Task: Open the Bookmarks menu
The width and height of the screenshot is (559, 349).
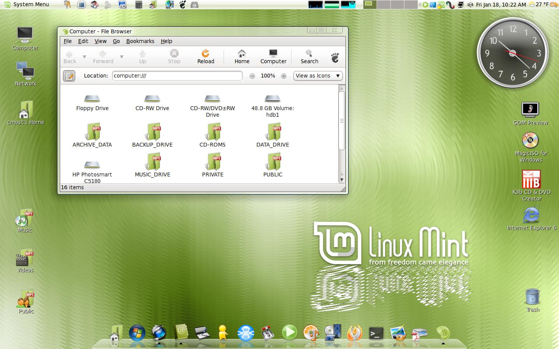Action: [140, 41]
